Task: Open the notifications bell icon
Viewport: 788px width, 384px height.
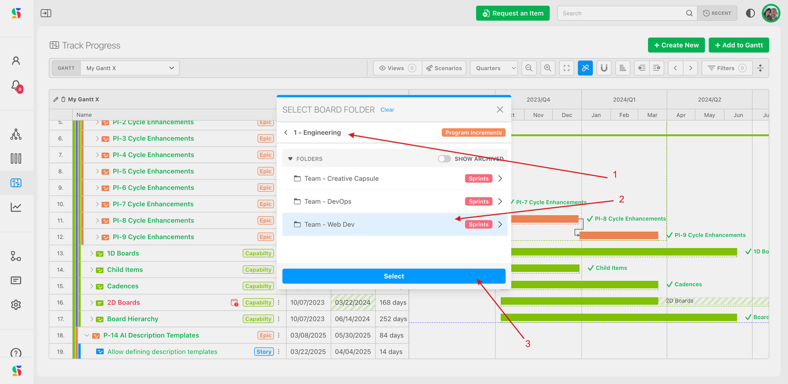Action: click(16, 85)
